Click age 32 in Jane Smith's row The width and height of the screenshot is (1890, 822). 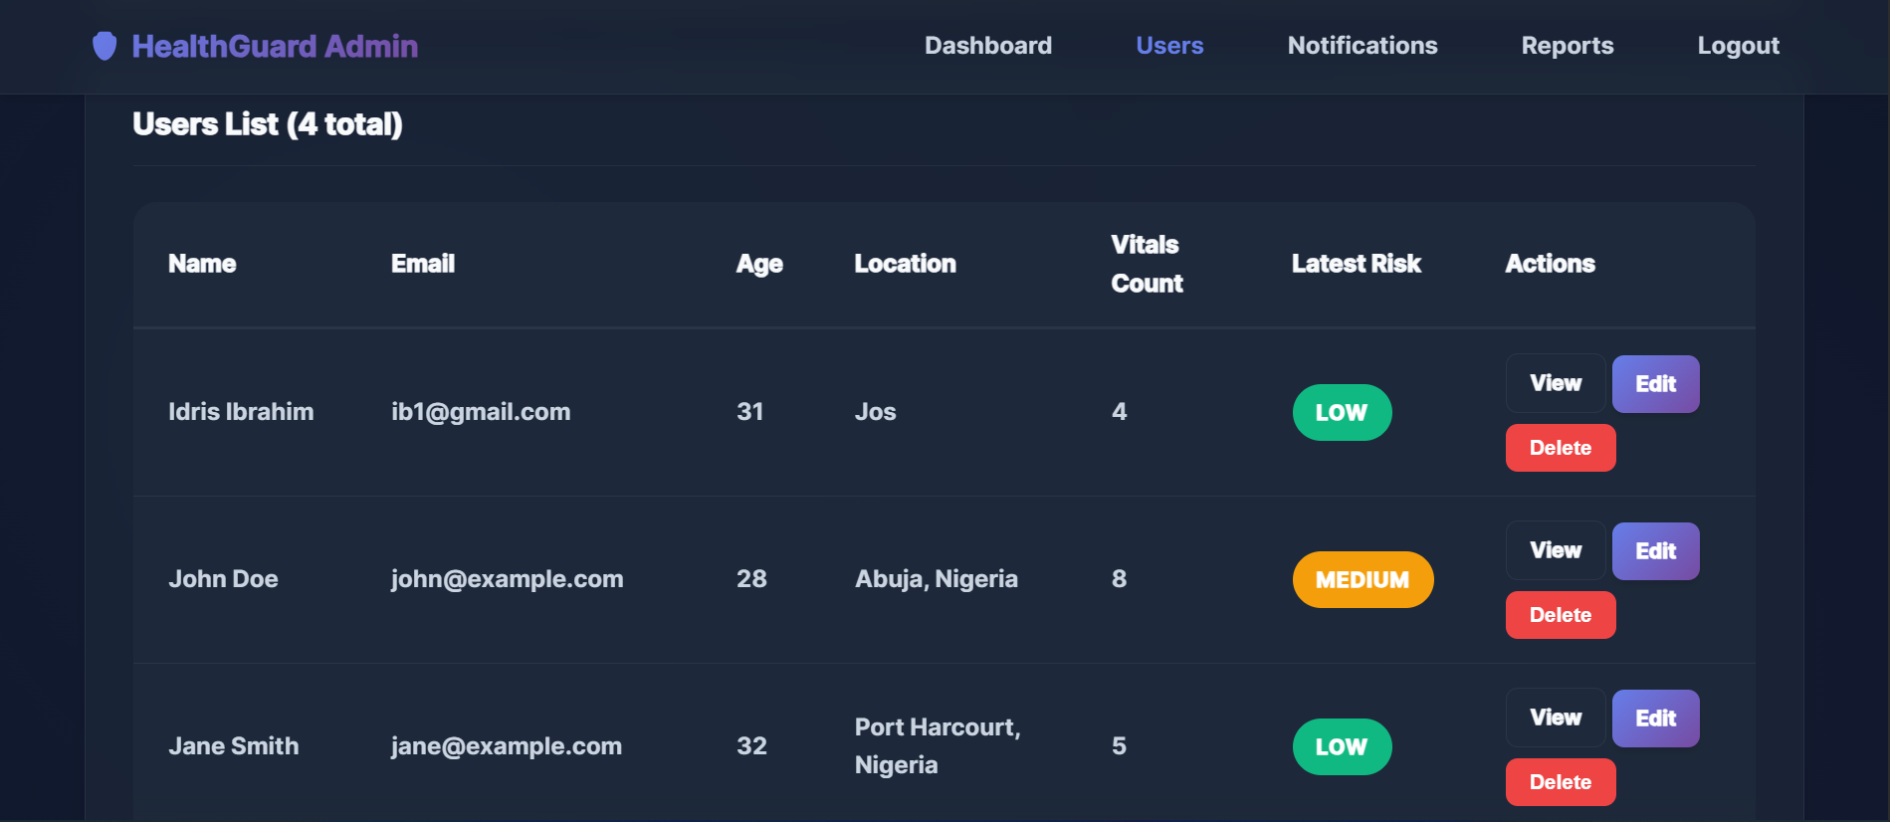tap(751, 746)
